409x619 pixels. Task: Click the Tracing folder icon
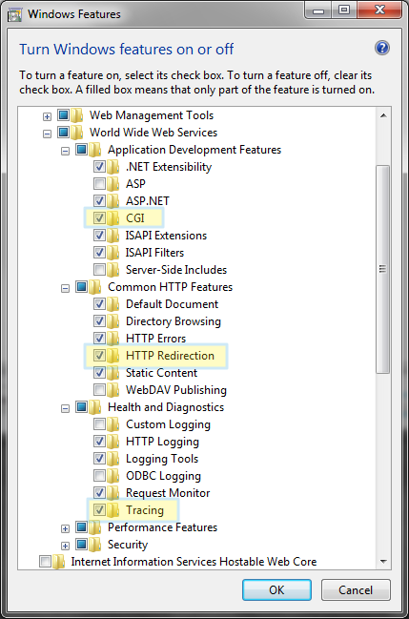pyautogui.click(x=112, y=510)
